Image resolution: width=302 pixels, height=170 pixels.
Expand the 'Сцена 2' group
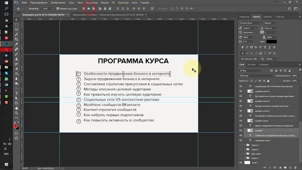pos(245,149)
